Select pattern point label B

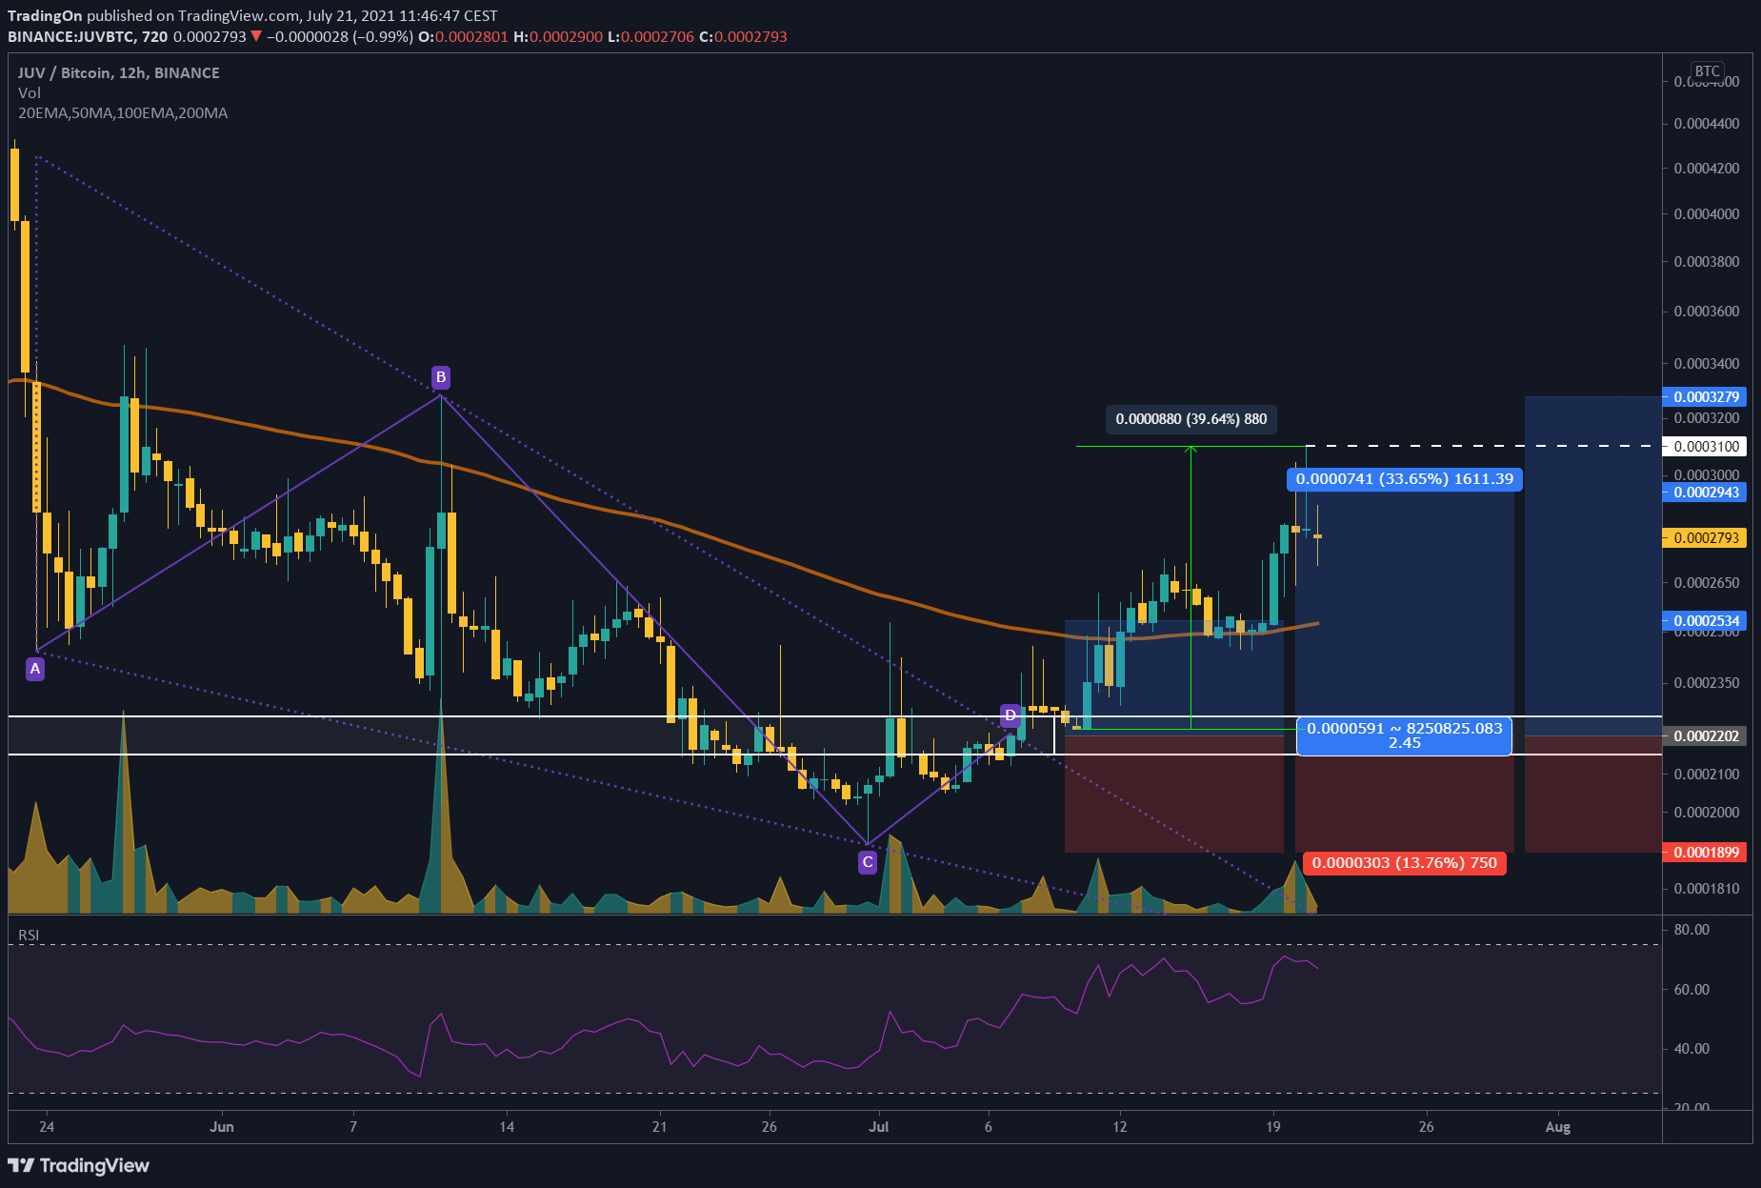[440, 377]
